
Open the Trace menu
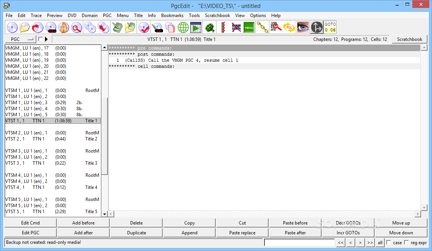tap(36, 16)
